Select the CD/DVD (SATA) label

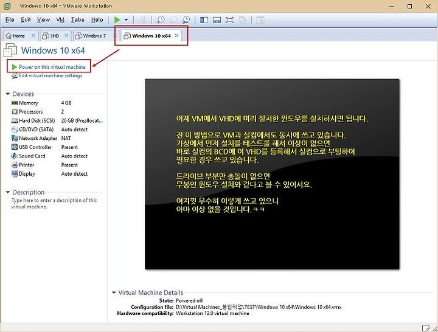coord(36,130)
